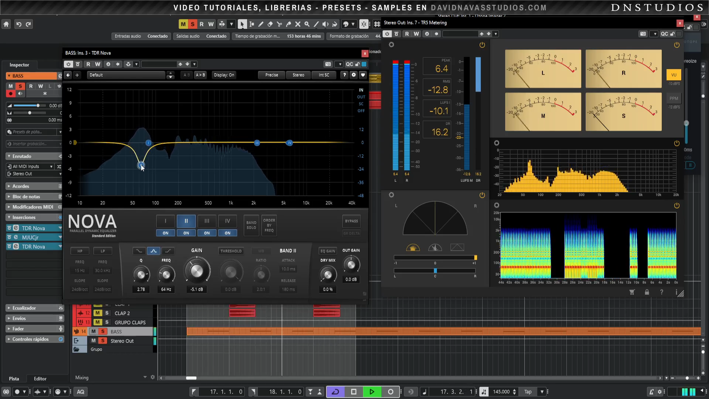This screenshot has height=399, width=709.
Task: Toggle the Cycle loop button in transport
Action: point(335,391)
